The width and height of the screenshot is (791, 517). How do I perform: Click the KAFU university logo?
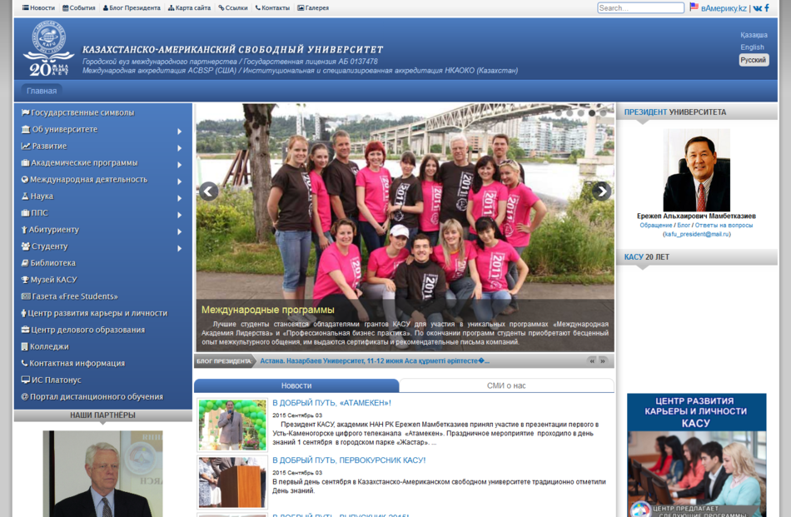click(48, 48)
